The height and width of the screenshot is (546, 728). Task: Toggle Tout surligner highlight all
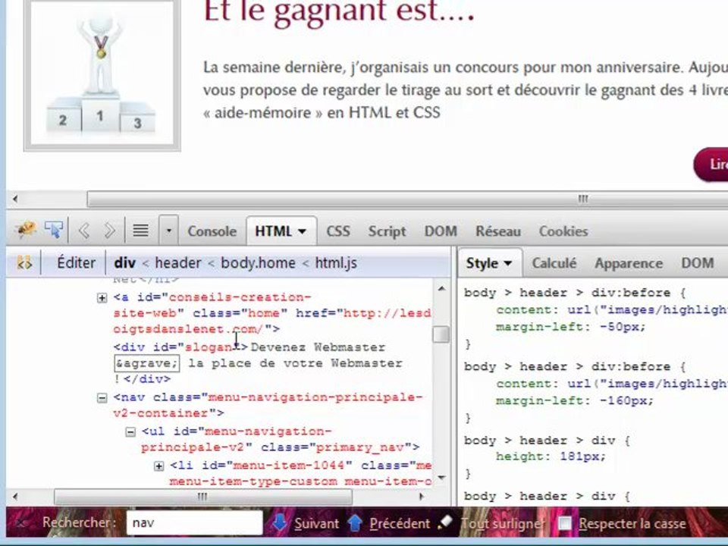491,523
